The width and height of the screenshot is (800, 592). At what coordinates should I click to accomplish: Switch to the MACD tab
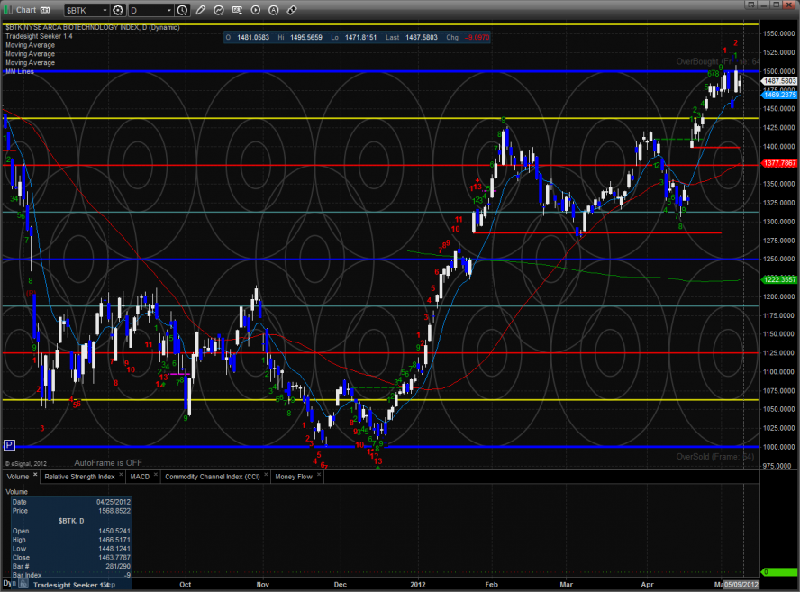(x=140, y=476)
